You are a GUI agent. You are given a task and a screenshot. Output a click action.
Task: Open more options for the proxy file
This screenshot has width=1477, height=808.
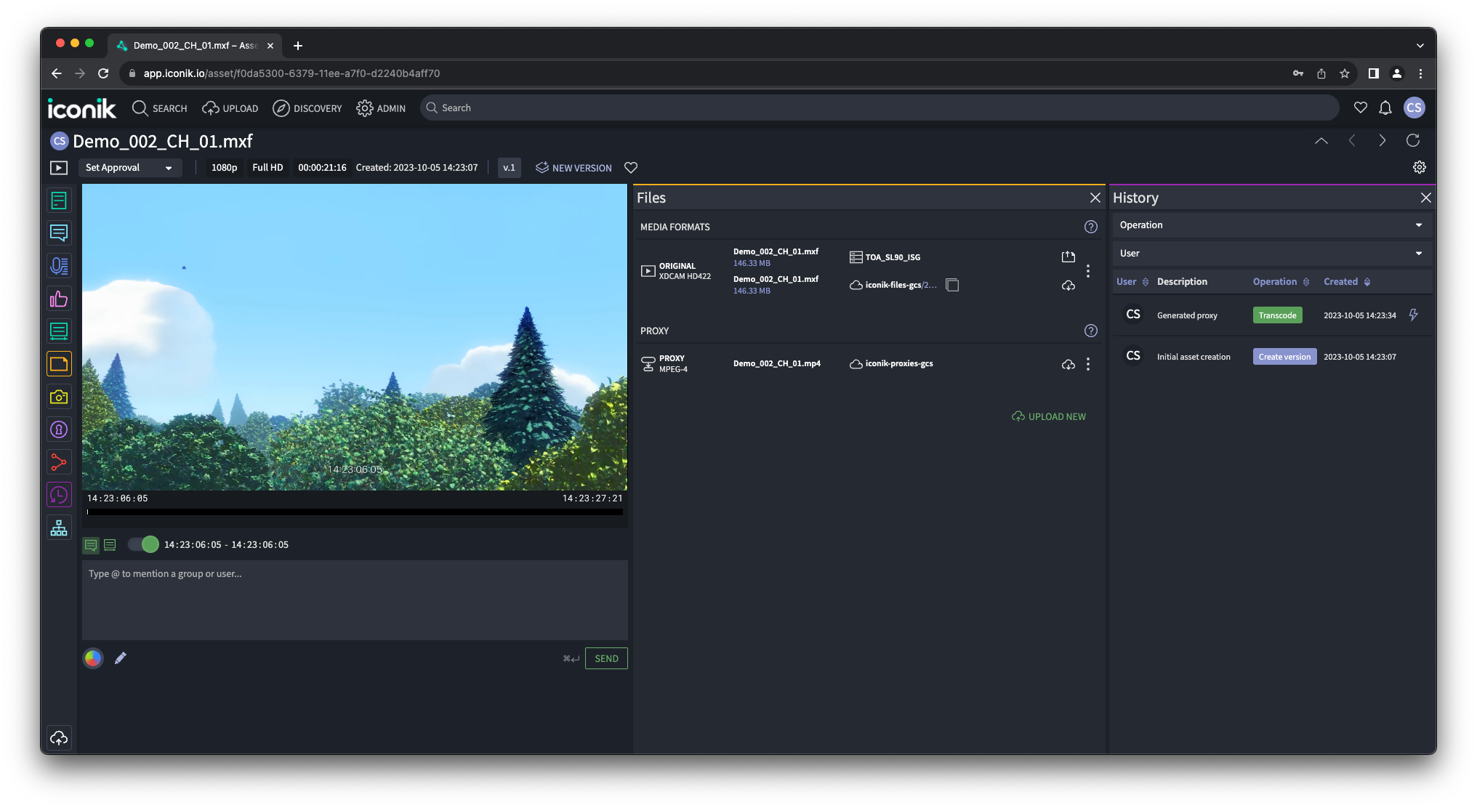point(1087,364)
